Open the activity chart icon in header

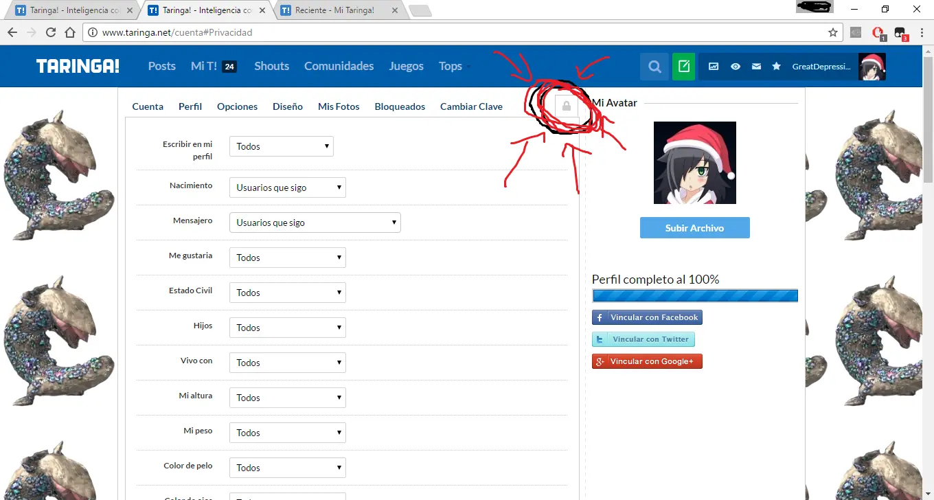(714, 67)
